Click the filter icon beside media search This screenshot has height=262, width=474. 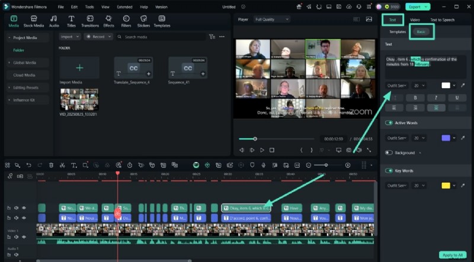212,37
